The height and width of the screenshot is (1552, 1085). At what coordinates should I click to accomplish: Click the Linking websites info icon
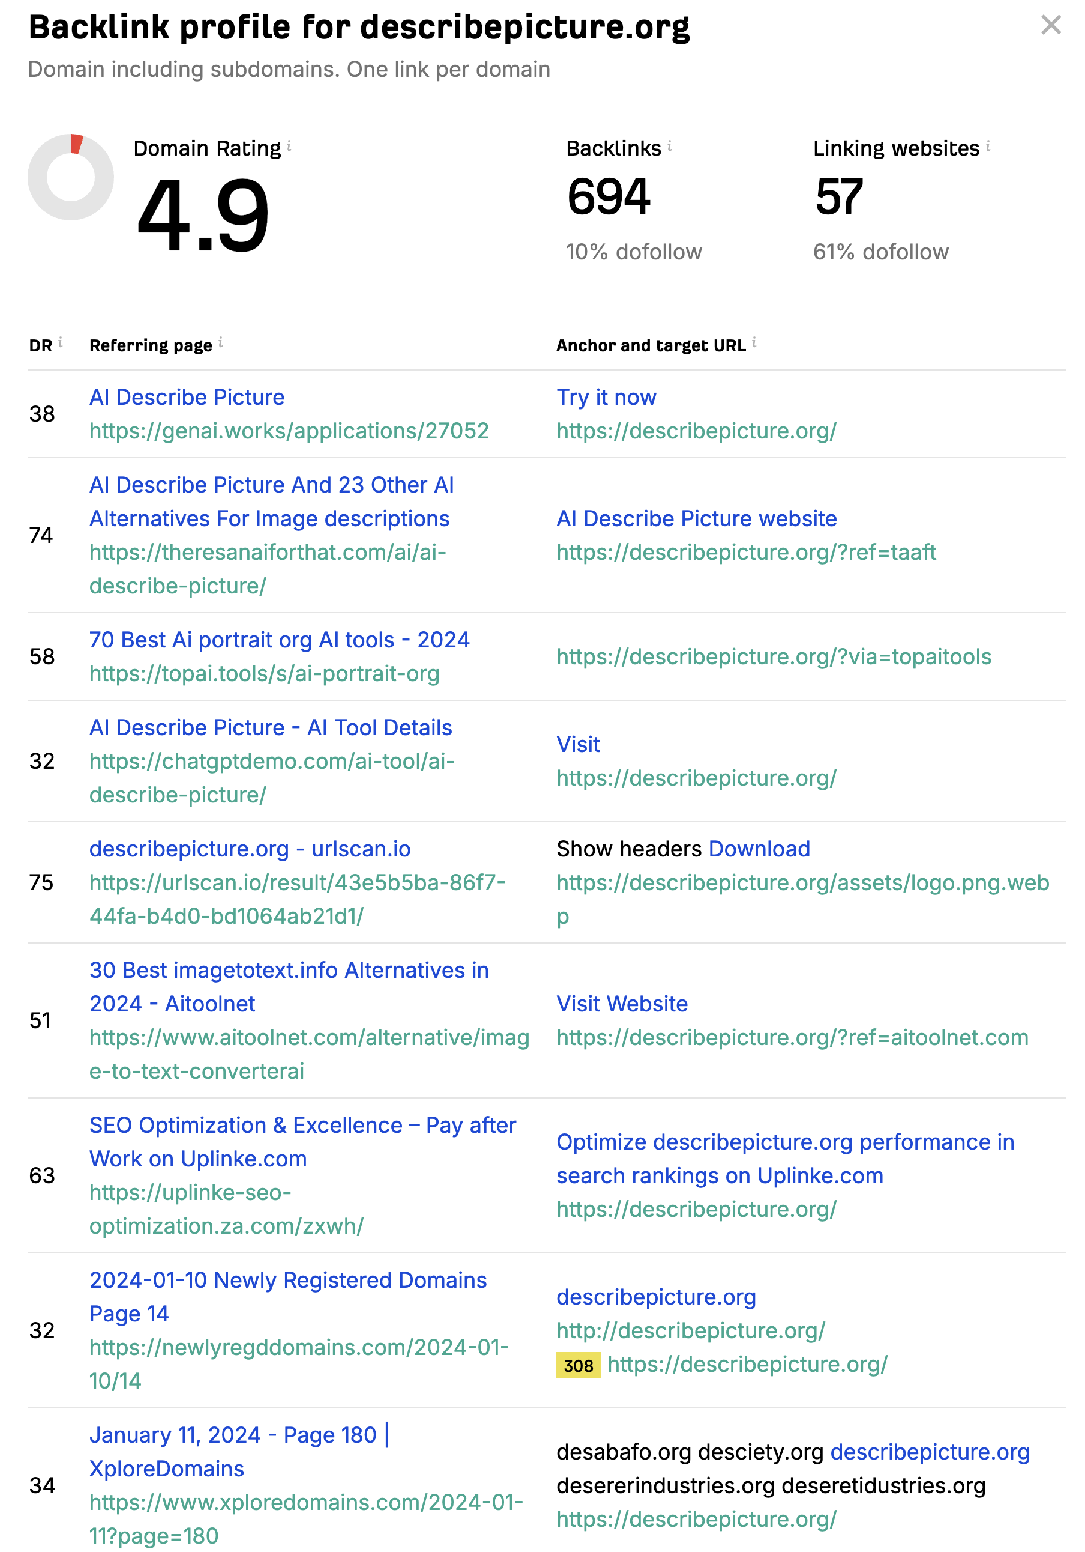tap(988, 145)
